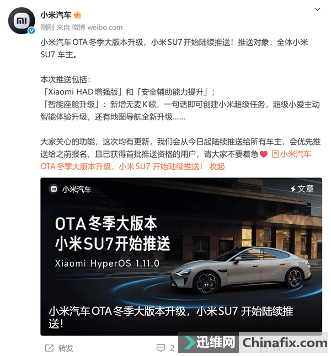331x356 pixels.
Task: Click the blue verified badge on the avatar
Action: tap(31, 30)
